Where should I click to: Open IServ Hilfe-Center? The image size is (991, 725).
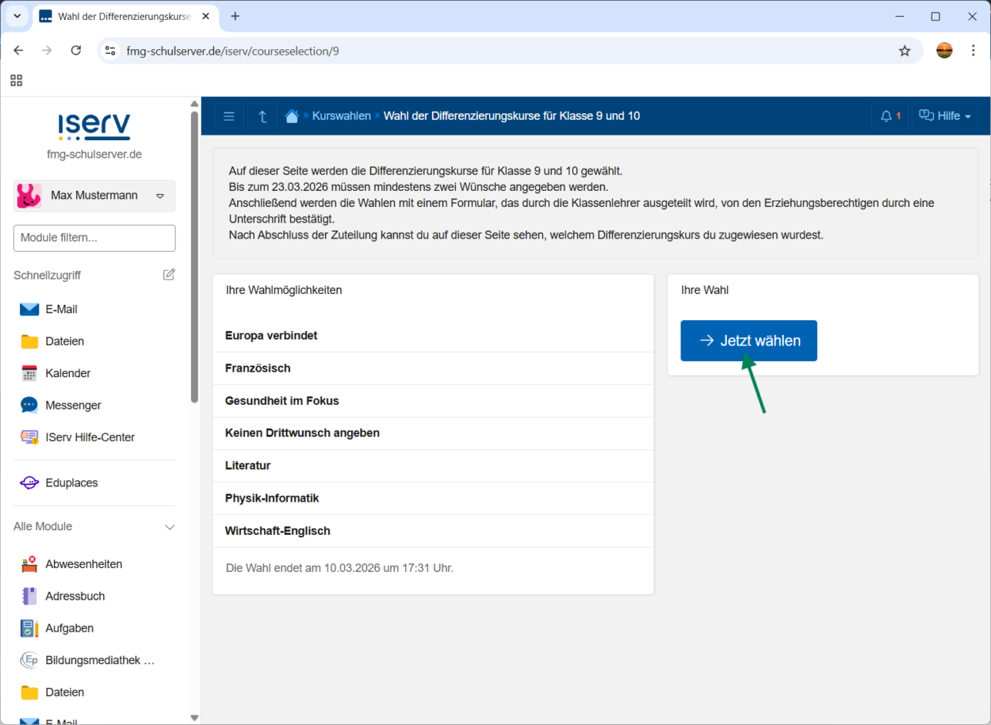click(89, 437)
